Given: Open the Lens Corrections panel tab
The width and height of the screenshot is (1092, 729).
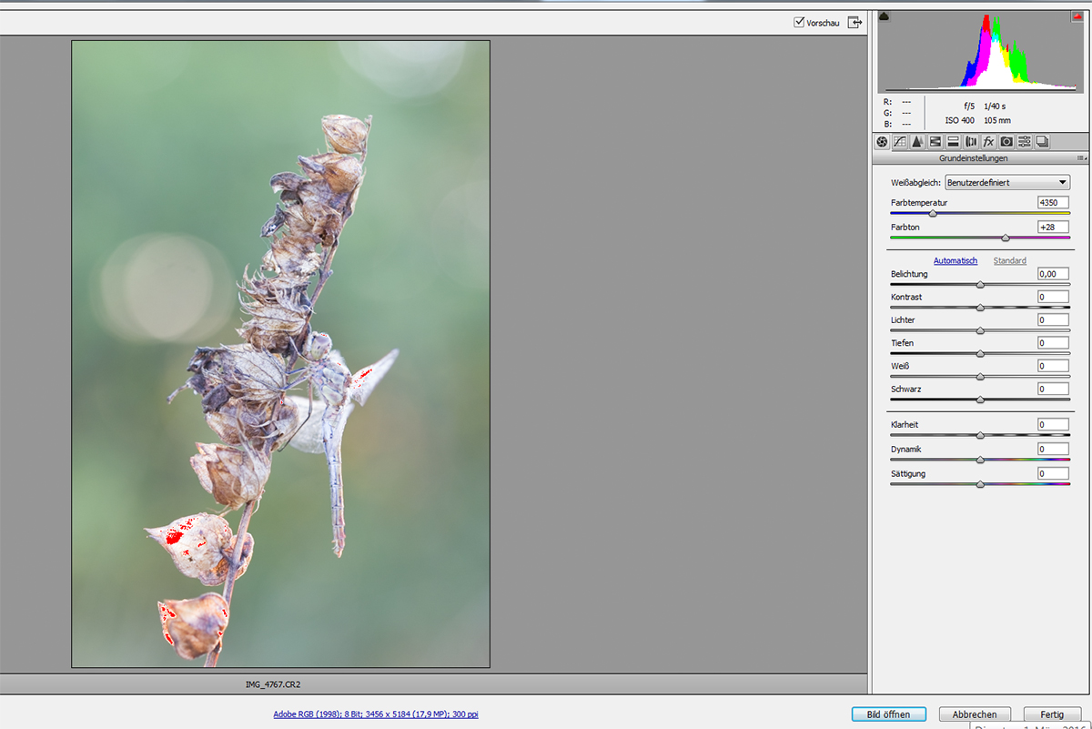Looking at the screenshot, I should point(971,142).
